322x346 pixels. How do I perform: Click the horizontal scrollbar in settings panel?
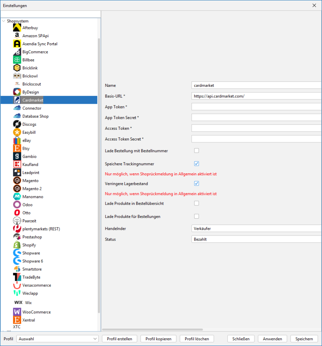[152, 329]
